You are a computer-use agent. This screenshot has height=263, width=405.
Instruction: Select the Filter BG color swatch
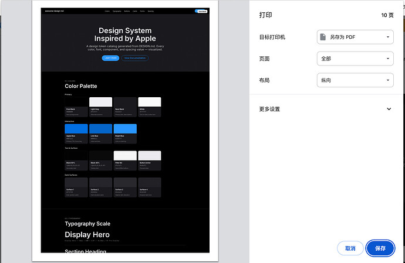125,160
